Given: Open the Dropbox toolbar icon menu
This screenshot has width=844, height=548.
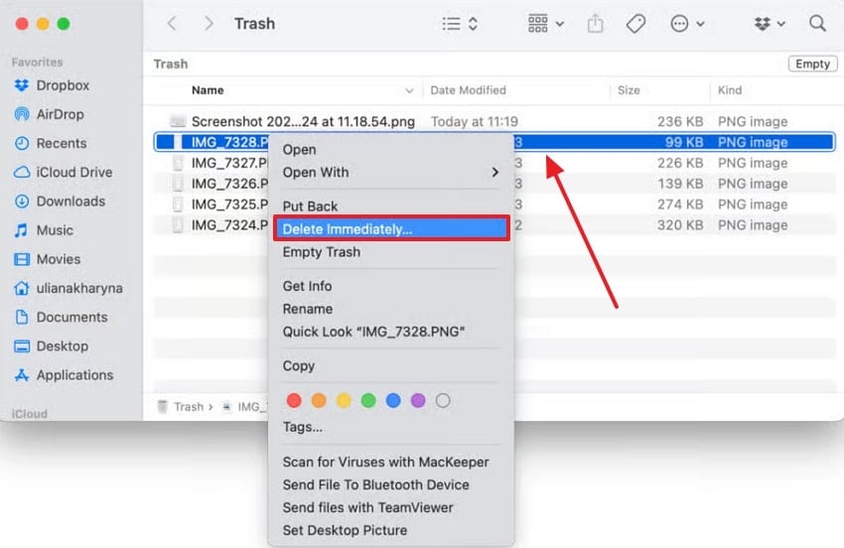Looking at the screenshot, I should click(763, 24).
